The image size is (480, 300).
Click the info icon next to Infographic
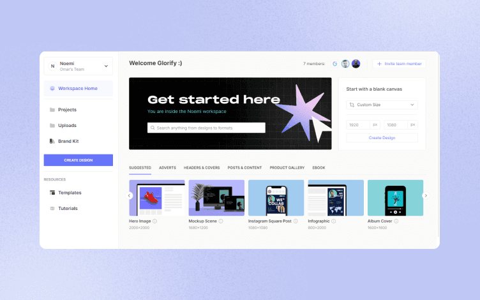[333, 221]
